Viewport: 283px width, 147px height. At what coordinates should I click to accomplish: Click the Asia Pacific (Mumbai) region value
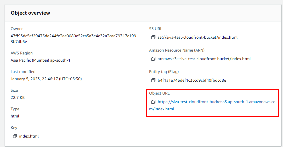coord(40,60)
